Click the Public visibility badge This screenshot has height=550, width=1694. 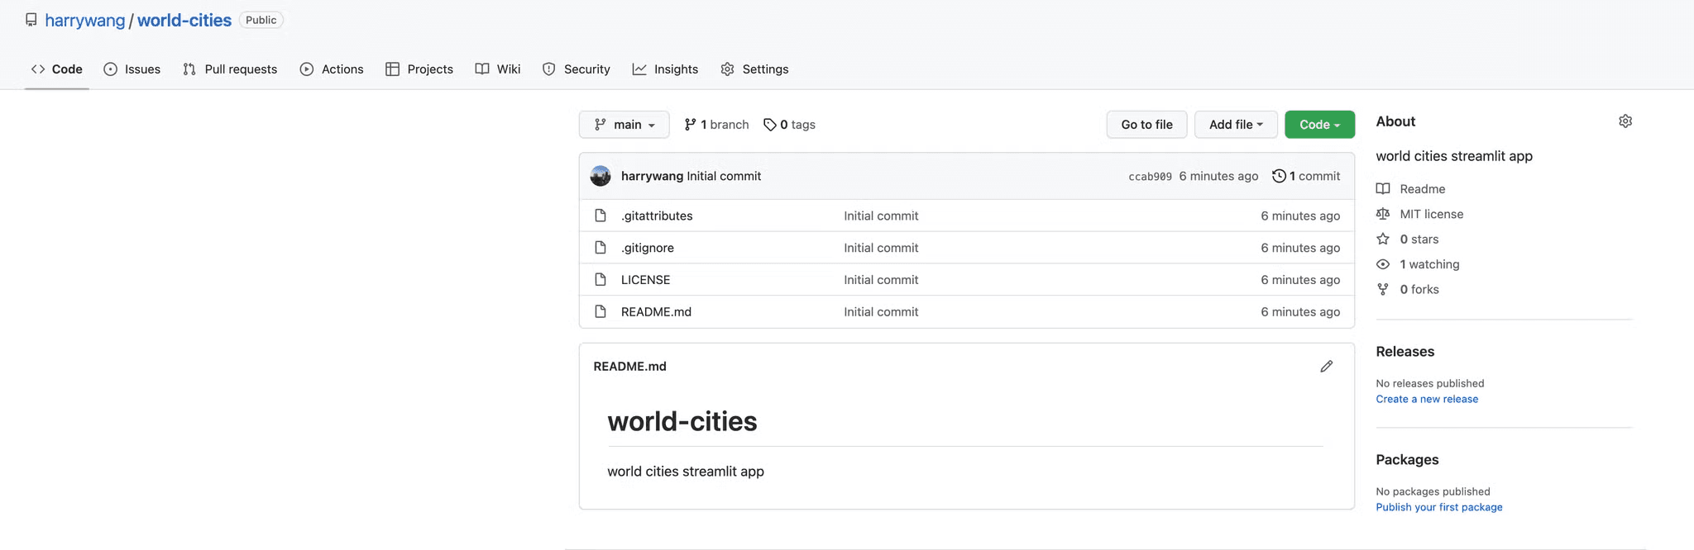pyautogui.click(x=261, y=20)
